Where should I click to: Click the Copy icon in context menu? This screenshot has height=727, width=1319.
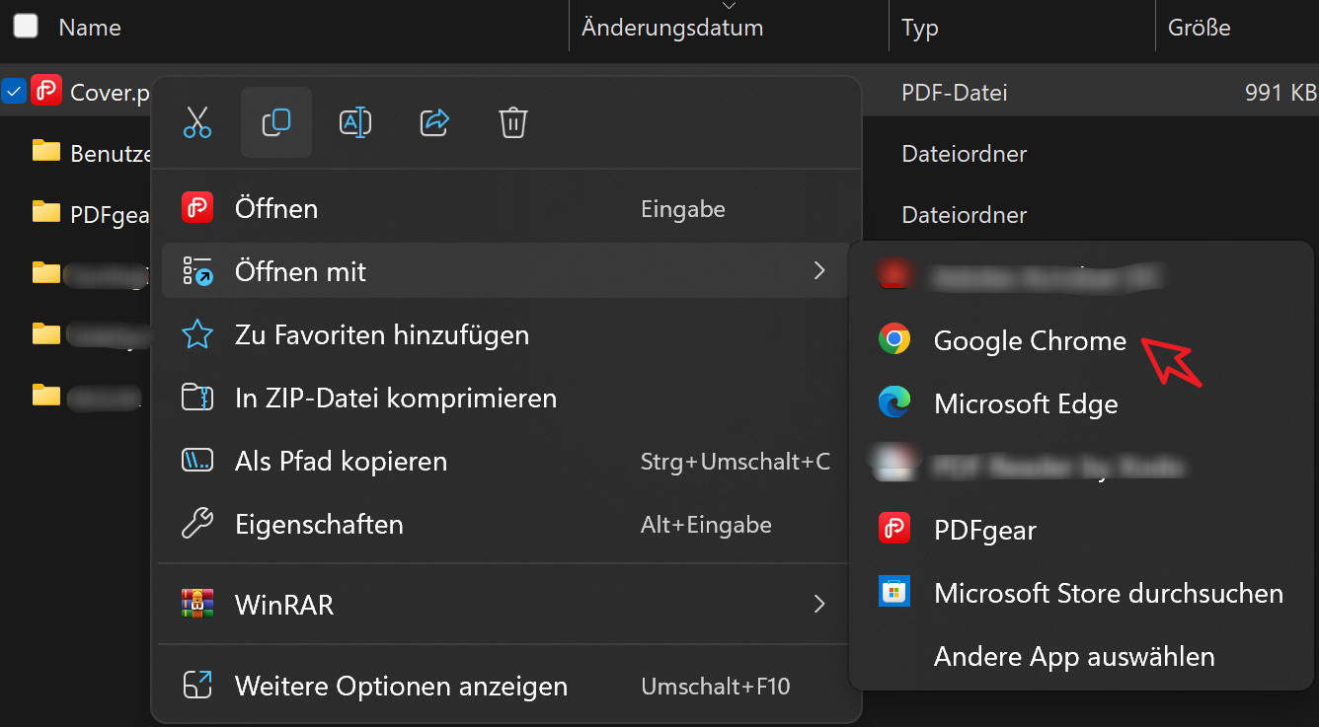pos(276,122)
